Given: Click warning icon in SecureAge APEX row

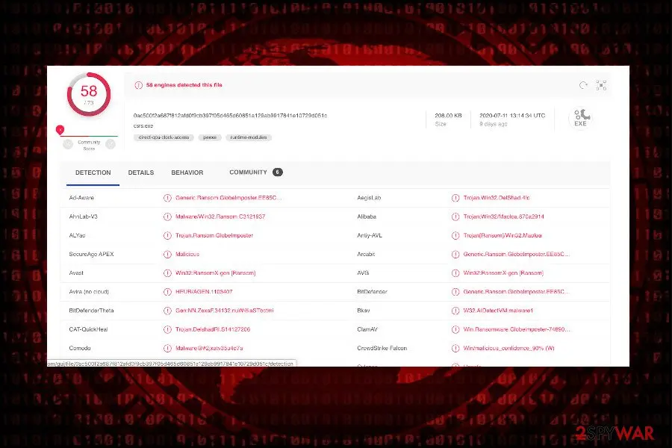Looking at the screenshot, I should (x=167, y=255).
